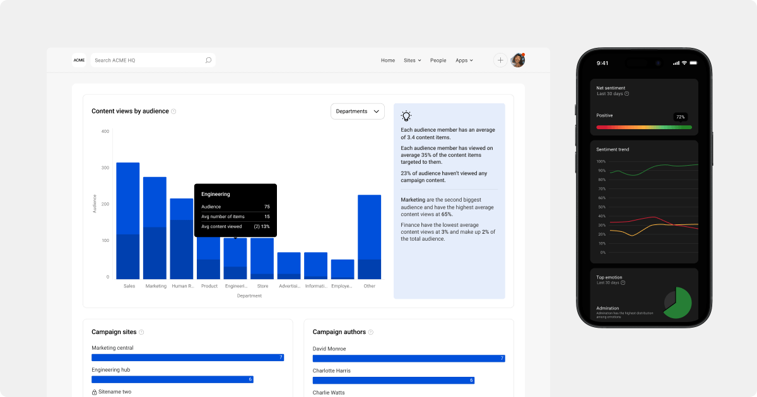Click the Charlotte Harris name

(x=332, y=371)
